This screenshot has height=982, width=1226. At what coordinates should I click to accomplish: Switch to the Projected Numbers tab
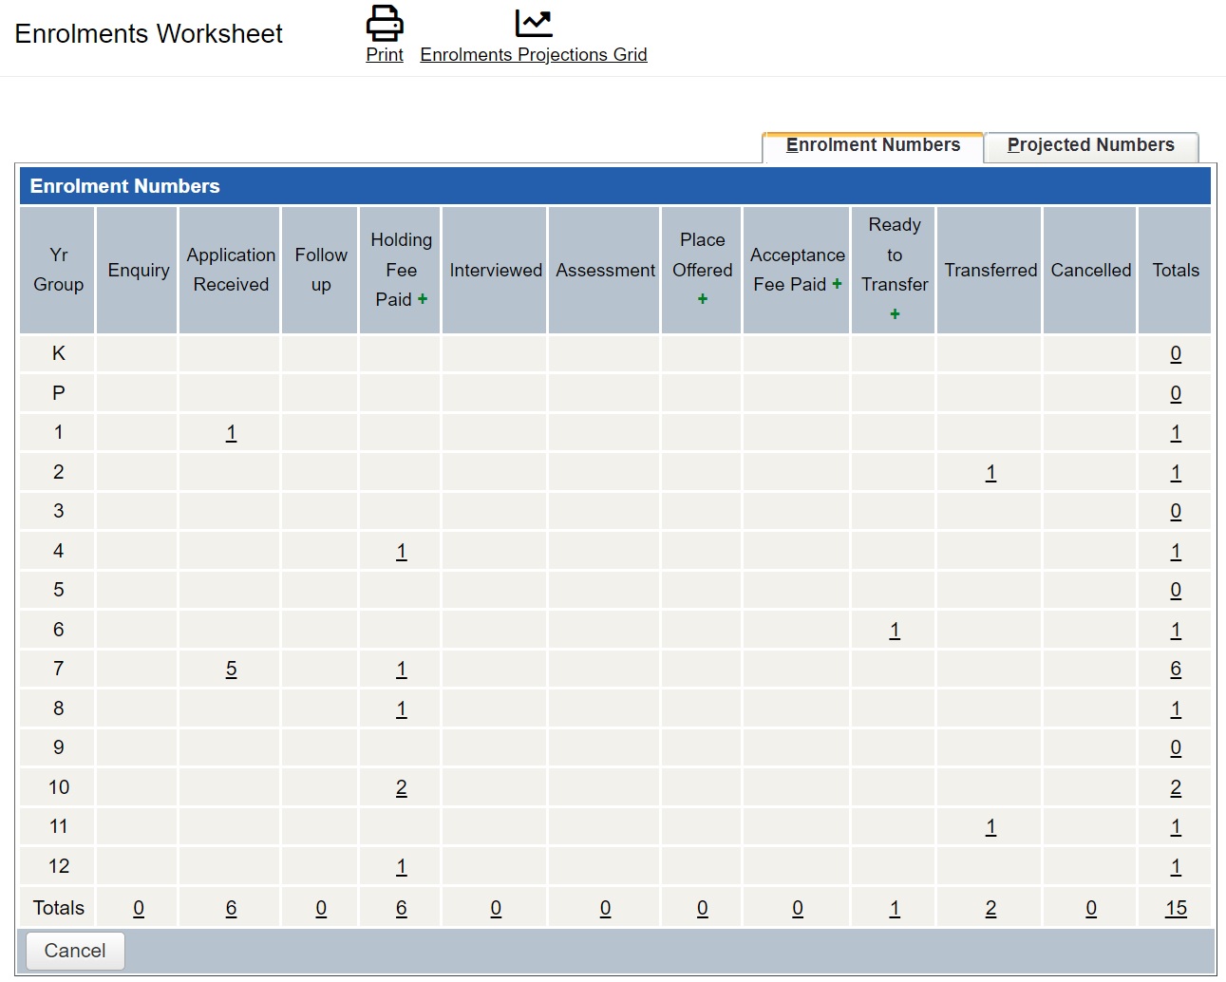pos(1091,145)
